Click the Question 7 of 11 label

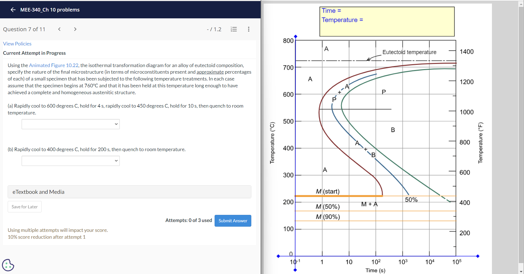(x=24, y=29)
